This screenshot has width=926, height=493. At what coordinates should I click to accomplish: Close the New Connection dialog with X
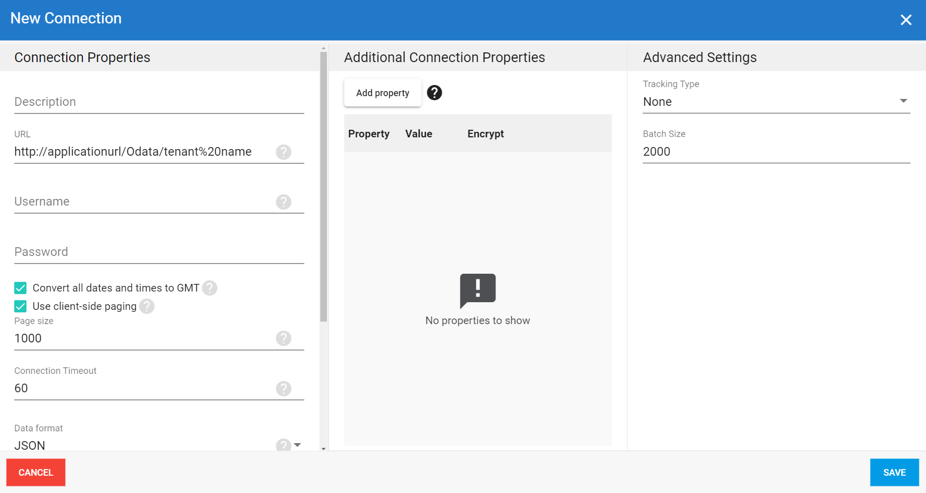[906, 20]
